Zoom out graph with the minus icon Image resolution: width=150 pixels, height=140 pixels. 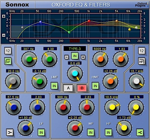click(4, 35)
